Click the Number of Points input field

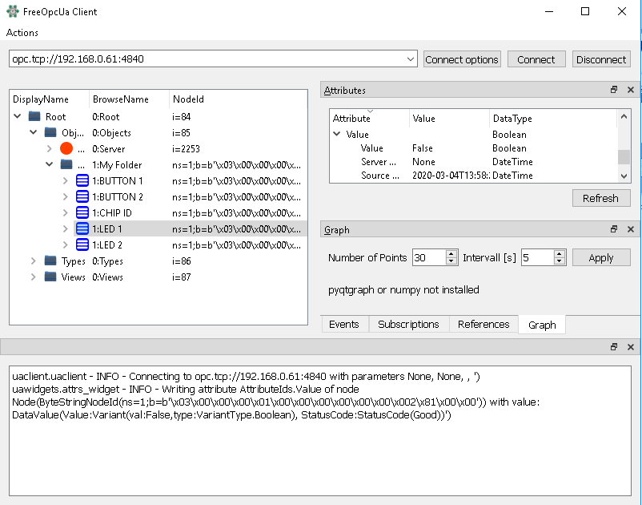click(429, 257)
